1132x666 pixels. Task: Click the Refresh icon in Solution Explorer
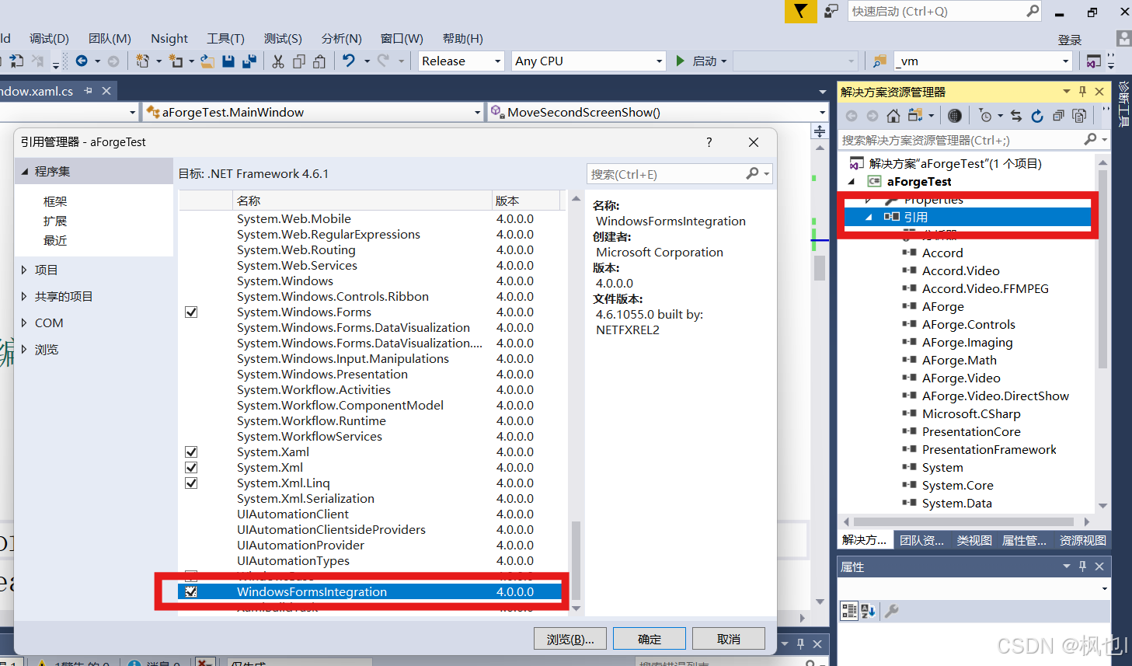click(1037, 116)
